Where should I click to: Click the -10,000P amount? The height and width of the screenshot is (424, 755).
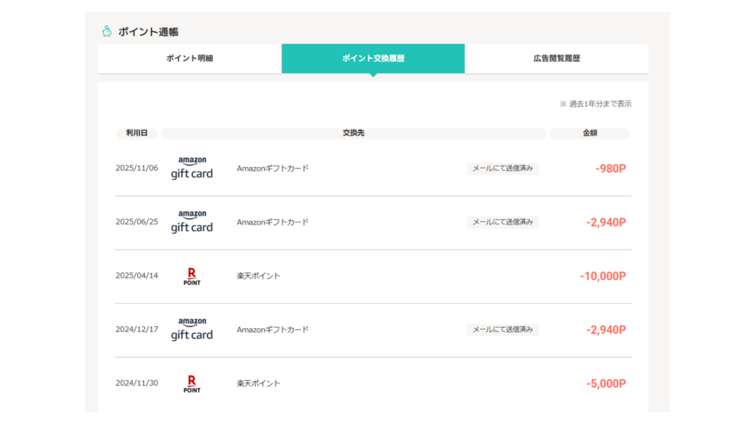click(602, 276)
